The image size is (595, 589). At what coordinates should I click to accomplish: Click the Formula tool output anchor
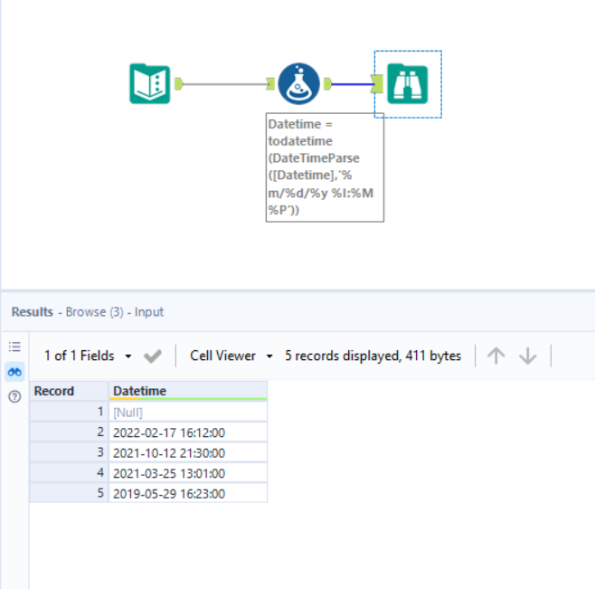pos(328,84)
